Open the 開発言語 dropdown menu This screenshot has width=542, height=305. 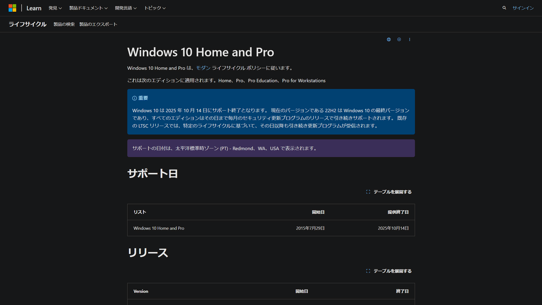click(x=126, y=8)
